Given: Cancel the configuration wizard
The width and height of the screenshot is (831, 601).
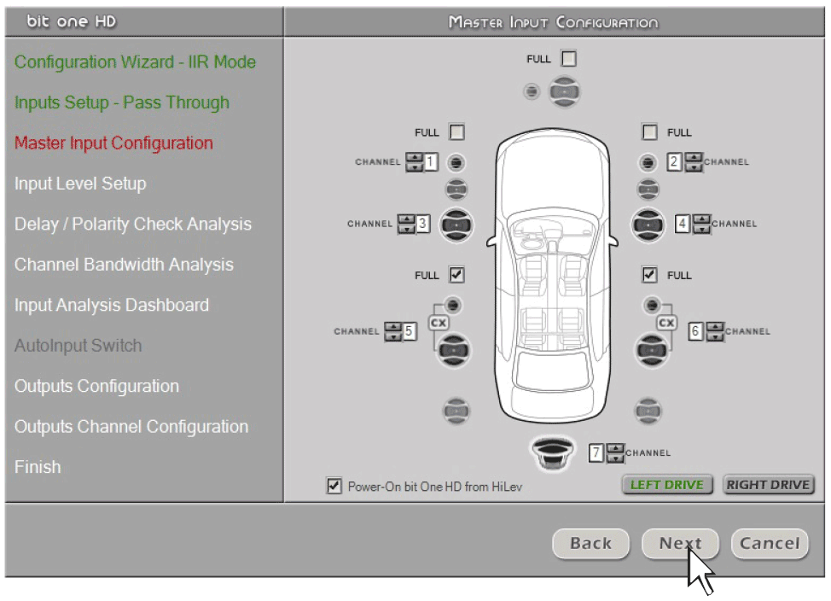Looking at the screenshot, I should tap(770, 543).
